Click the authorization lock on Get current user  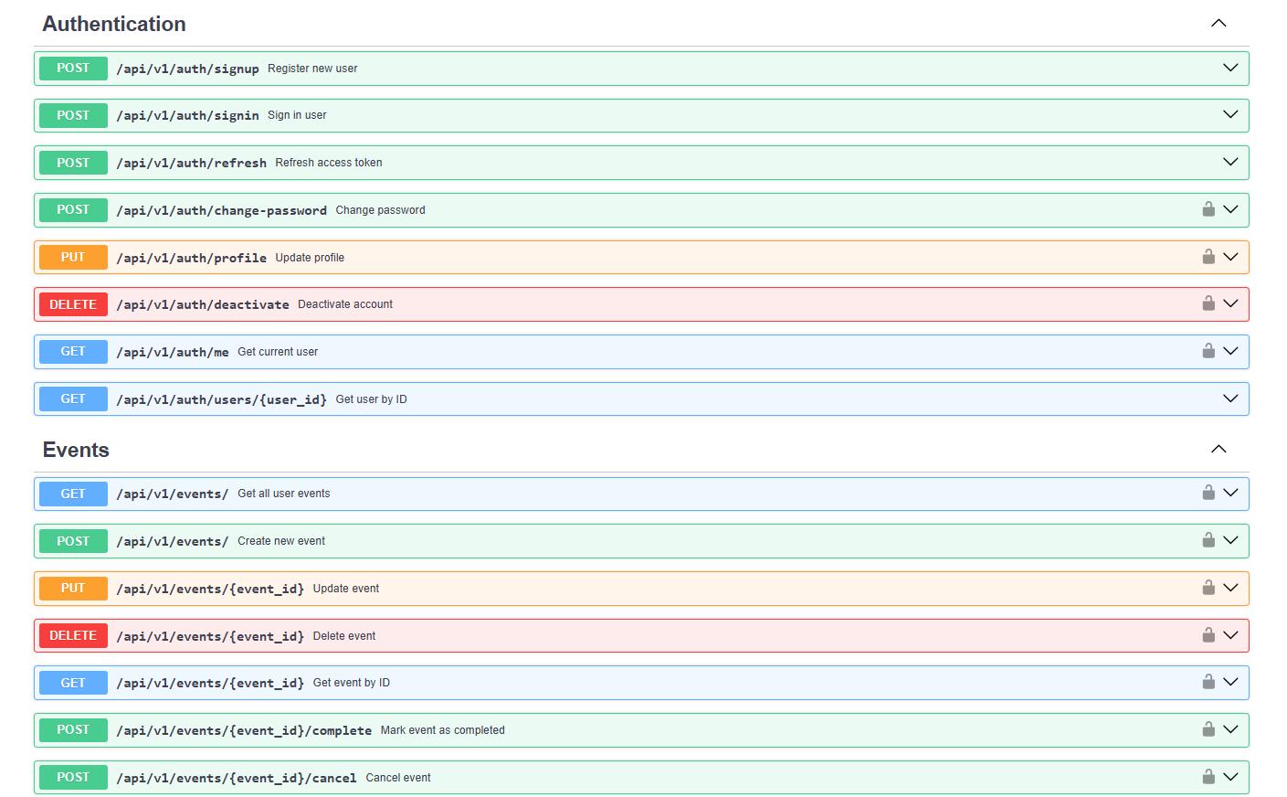[1208, 351]
